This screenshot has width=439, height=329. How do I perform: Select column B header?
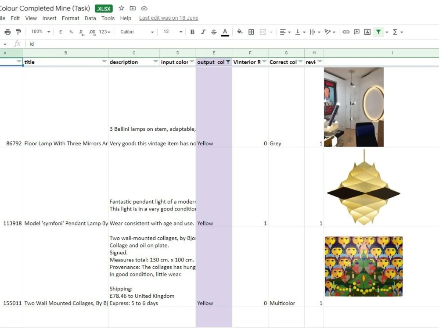[65, 53]
